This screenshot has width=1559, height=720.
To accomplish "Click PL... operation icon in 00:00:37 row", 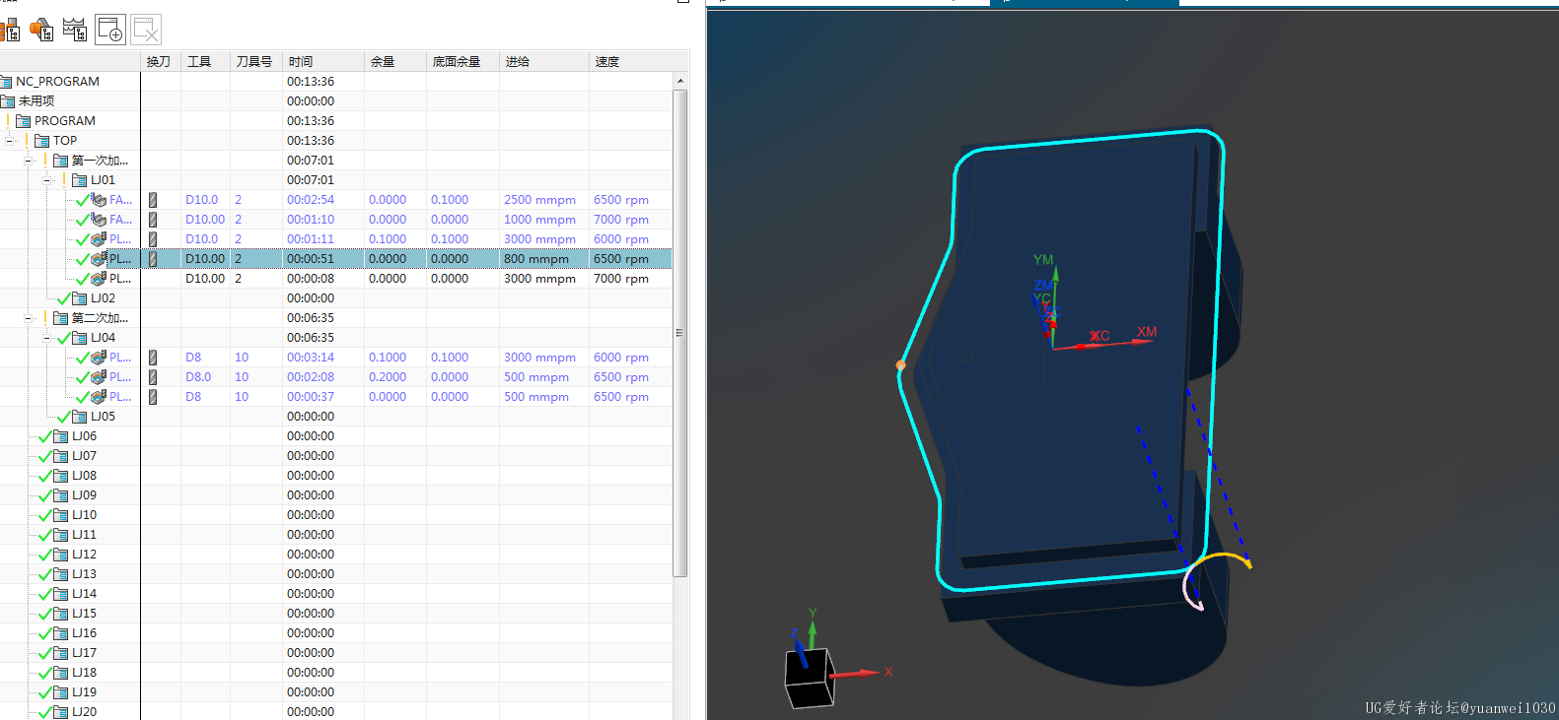I will (x=99, y=397).
